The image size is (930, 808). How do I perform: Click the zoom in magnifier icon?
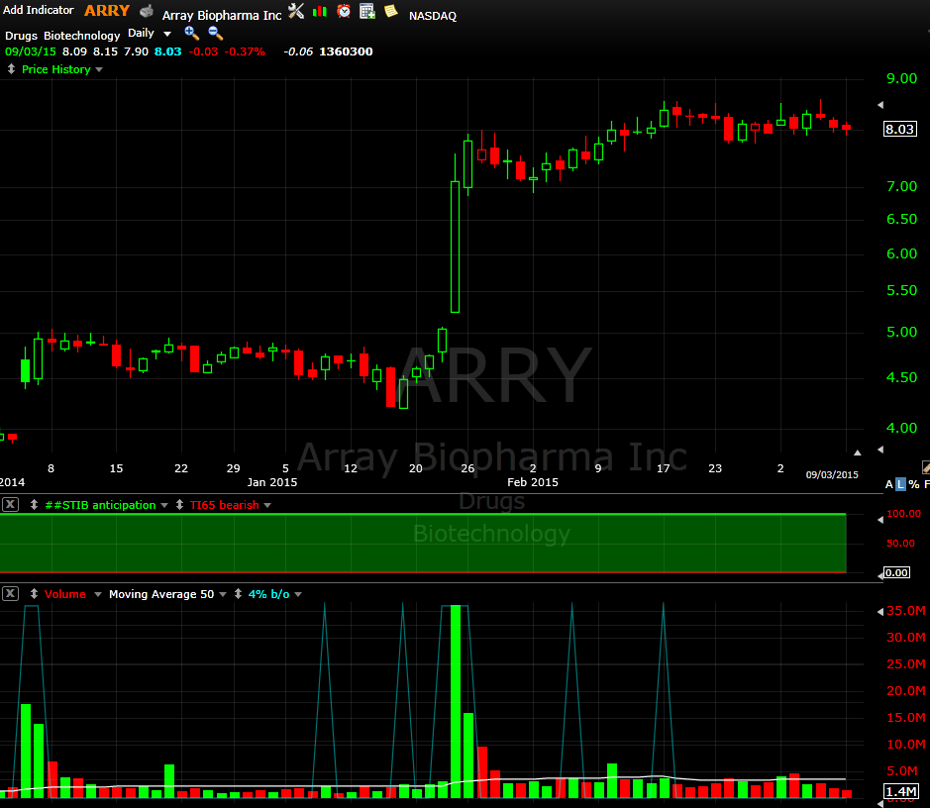pyautogui.click(x=191, y=34)
